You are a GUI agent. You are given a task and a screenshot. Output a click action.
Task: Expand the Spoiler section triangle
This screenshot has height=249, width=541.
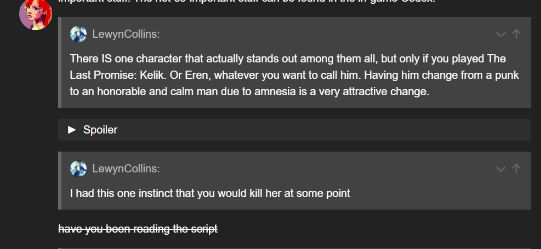click(72, 130)
